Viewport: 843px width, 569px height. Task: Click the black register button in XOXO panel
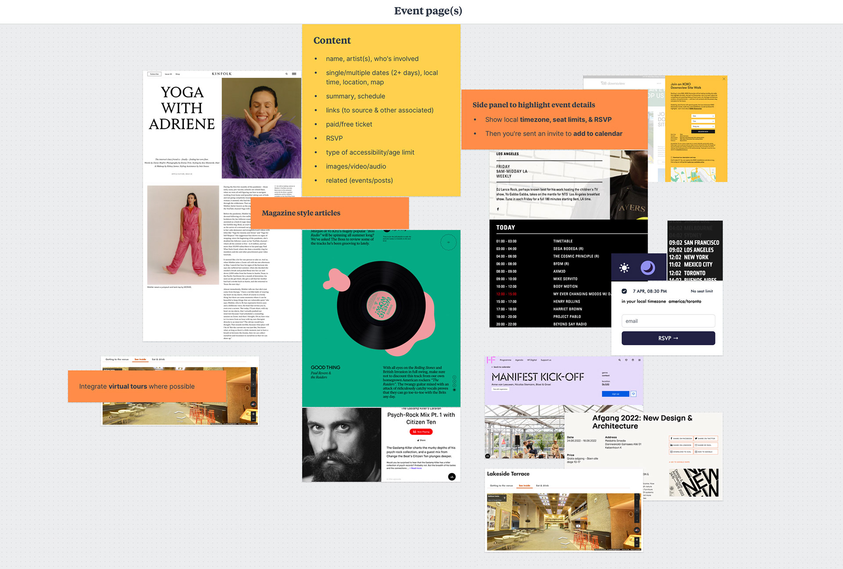703,132
